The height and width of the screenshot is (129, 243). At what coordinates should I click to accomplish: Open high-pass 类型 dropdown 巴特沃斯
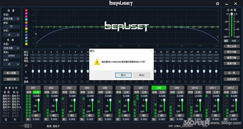(x=11, y=19)
